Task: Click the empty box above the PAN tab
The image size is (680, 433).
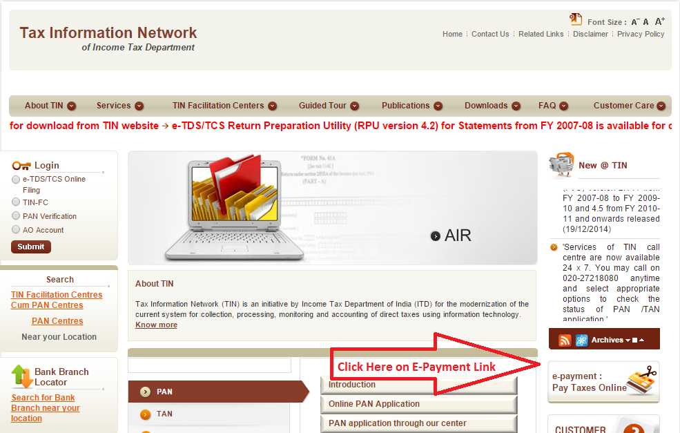Action: [209, 365]
